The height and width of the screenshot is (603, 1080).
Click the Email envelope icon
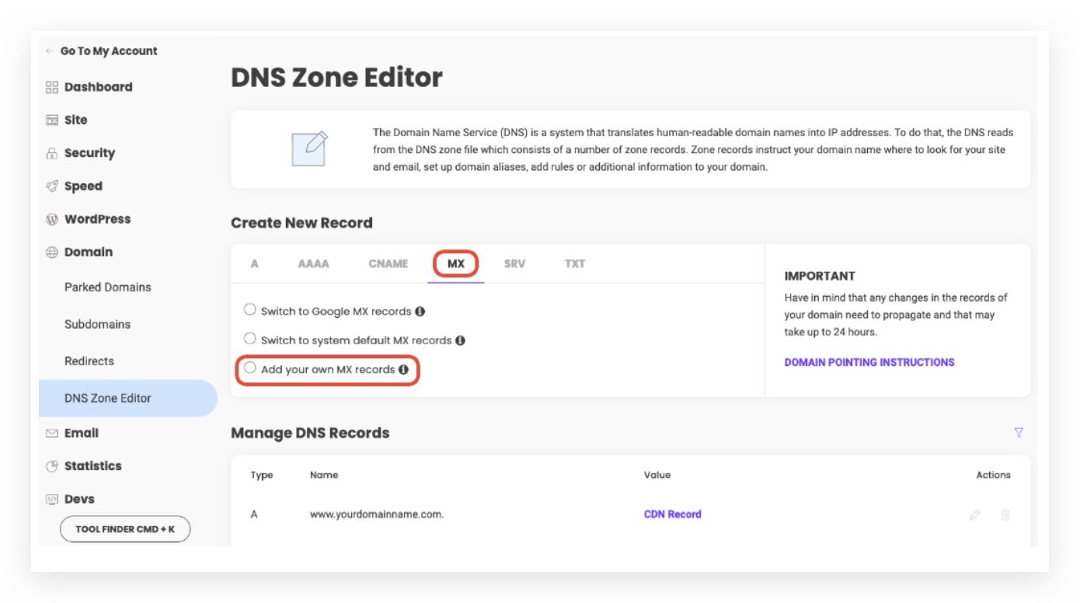[52, 434]
